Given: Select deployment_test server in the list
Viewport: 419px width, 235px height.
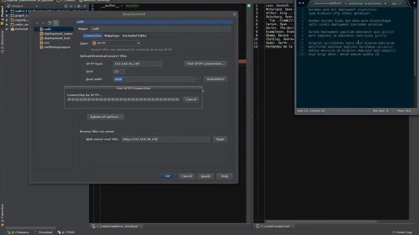Looking at the screenshot, I should click(54, 38).
